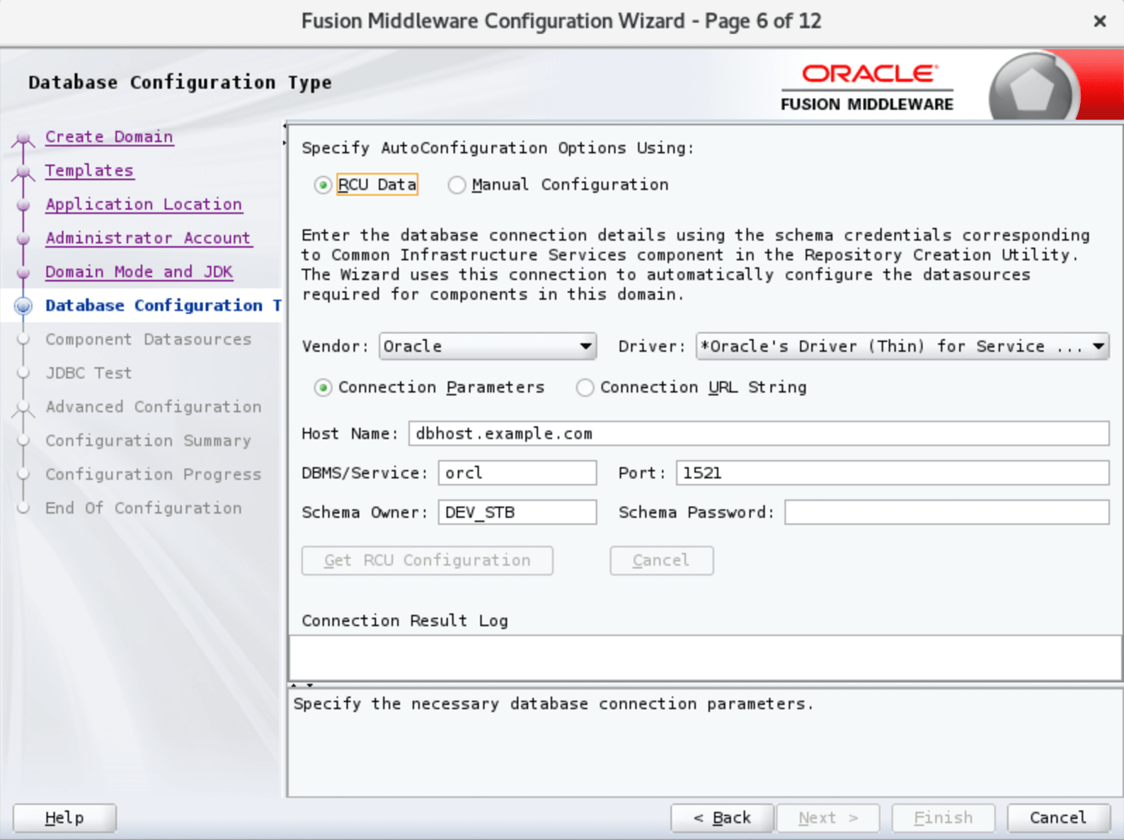1124x840 pixels.
Task: Navigate to Application Location step
Action: [144, 205]
